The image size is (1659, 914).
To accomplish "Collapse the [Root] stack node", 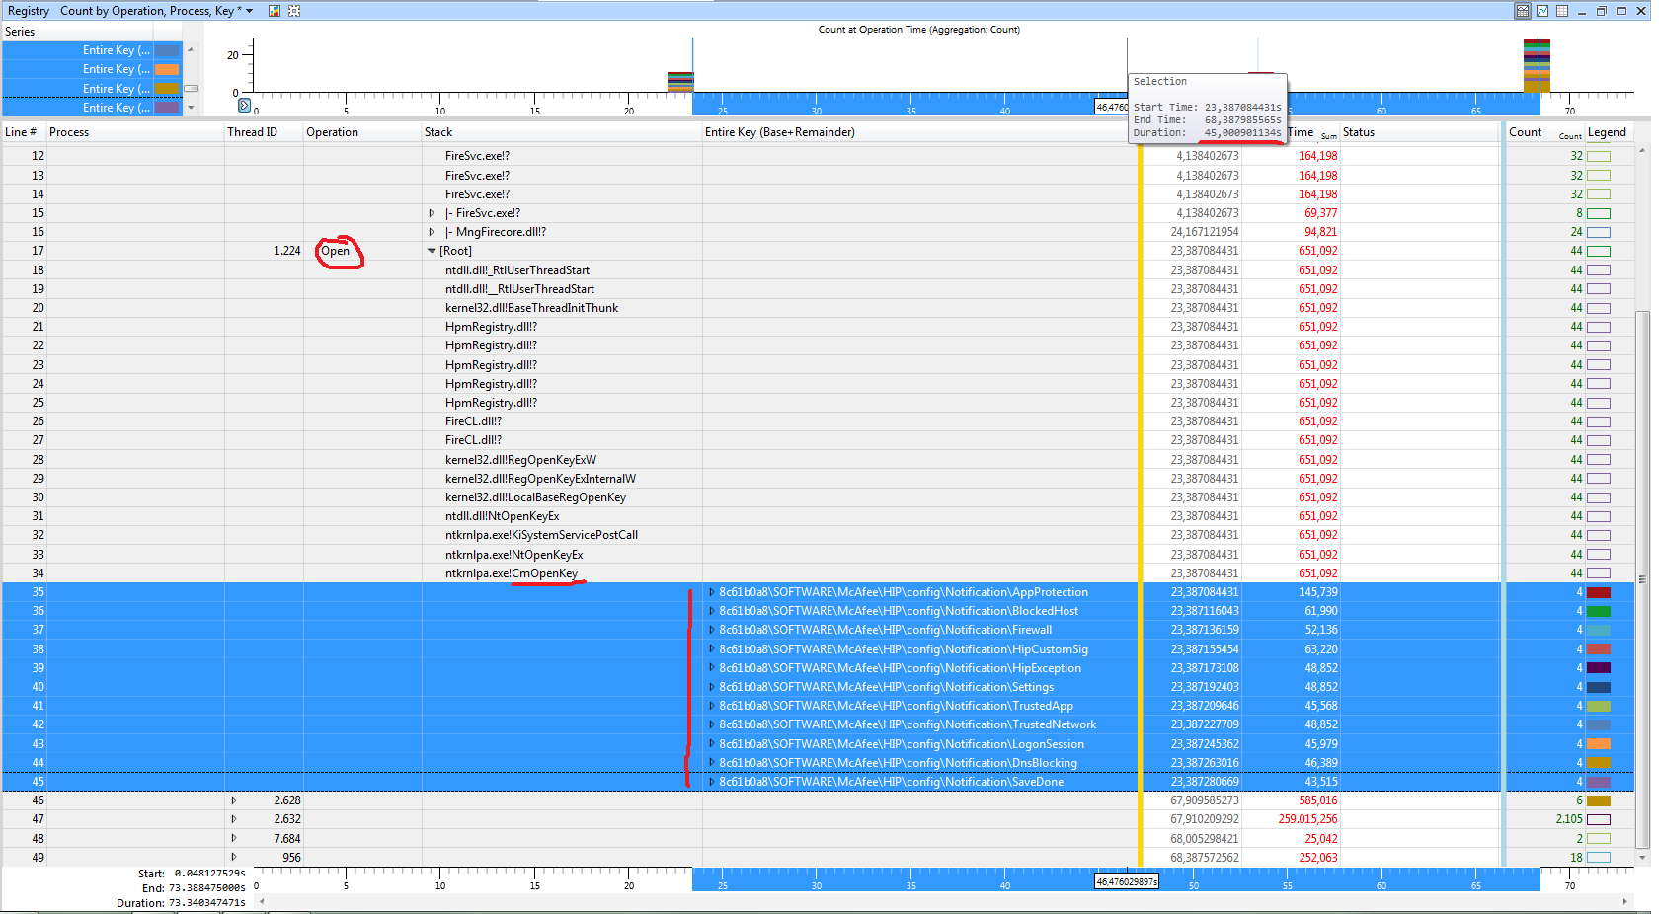I will [x=432, y=251].
